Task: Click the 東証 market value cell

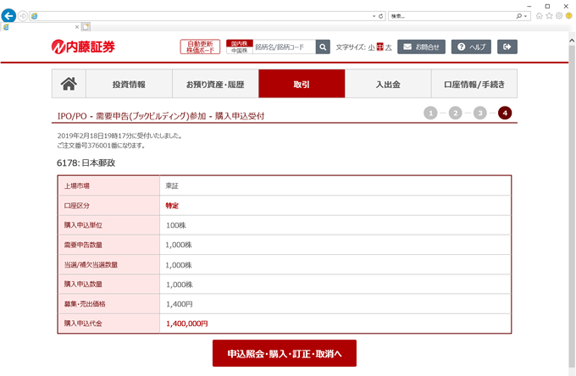Action: 172,185
